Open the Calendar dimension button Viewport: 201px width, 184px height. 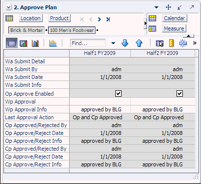[175, 18]
